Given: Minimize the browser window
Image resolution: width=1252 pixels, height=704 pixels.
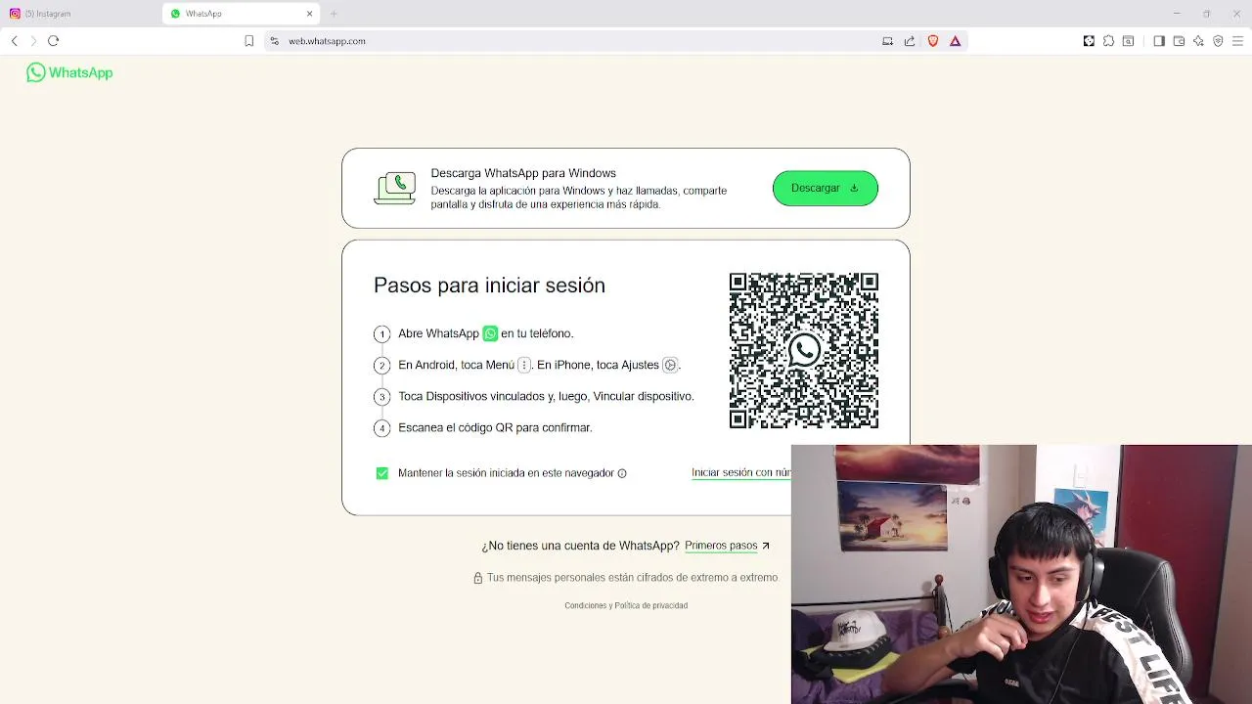Looking at the screenshot, I should (1177, 14).
